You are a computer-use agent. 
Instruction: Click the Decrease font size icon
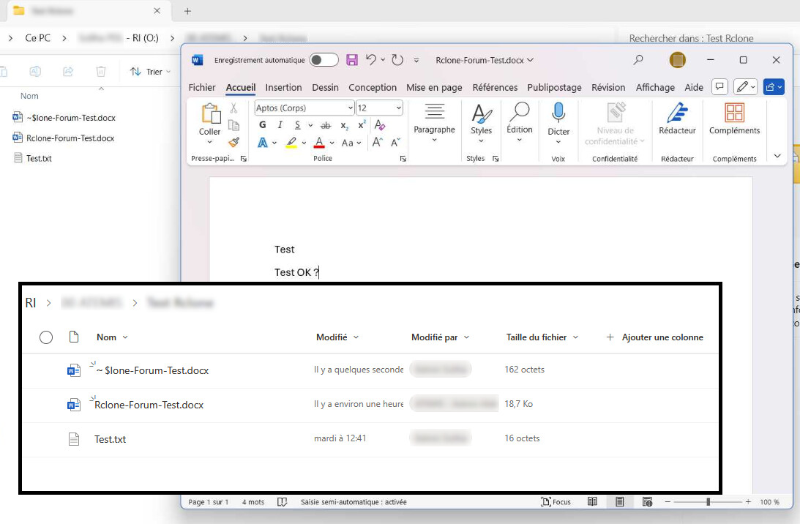pyautogui.click(x=395, y=143)
